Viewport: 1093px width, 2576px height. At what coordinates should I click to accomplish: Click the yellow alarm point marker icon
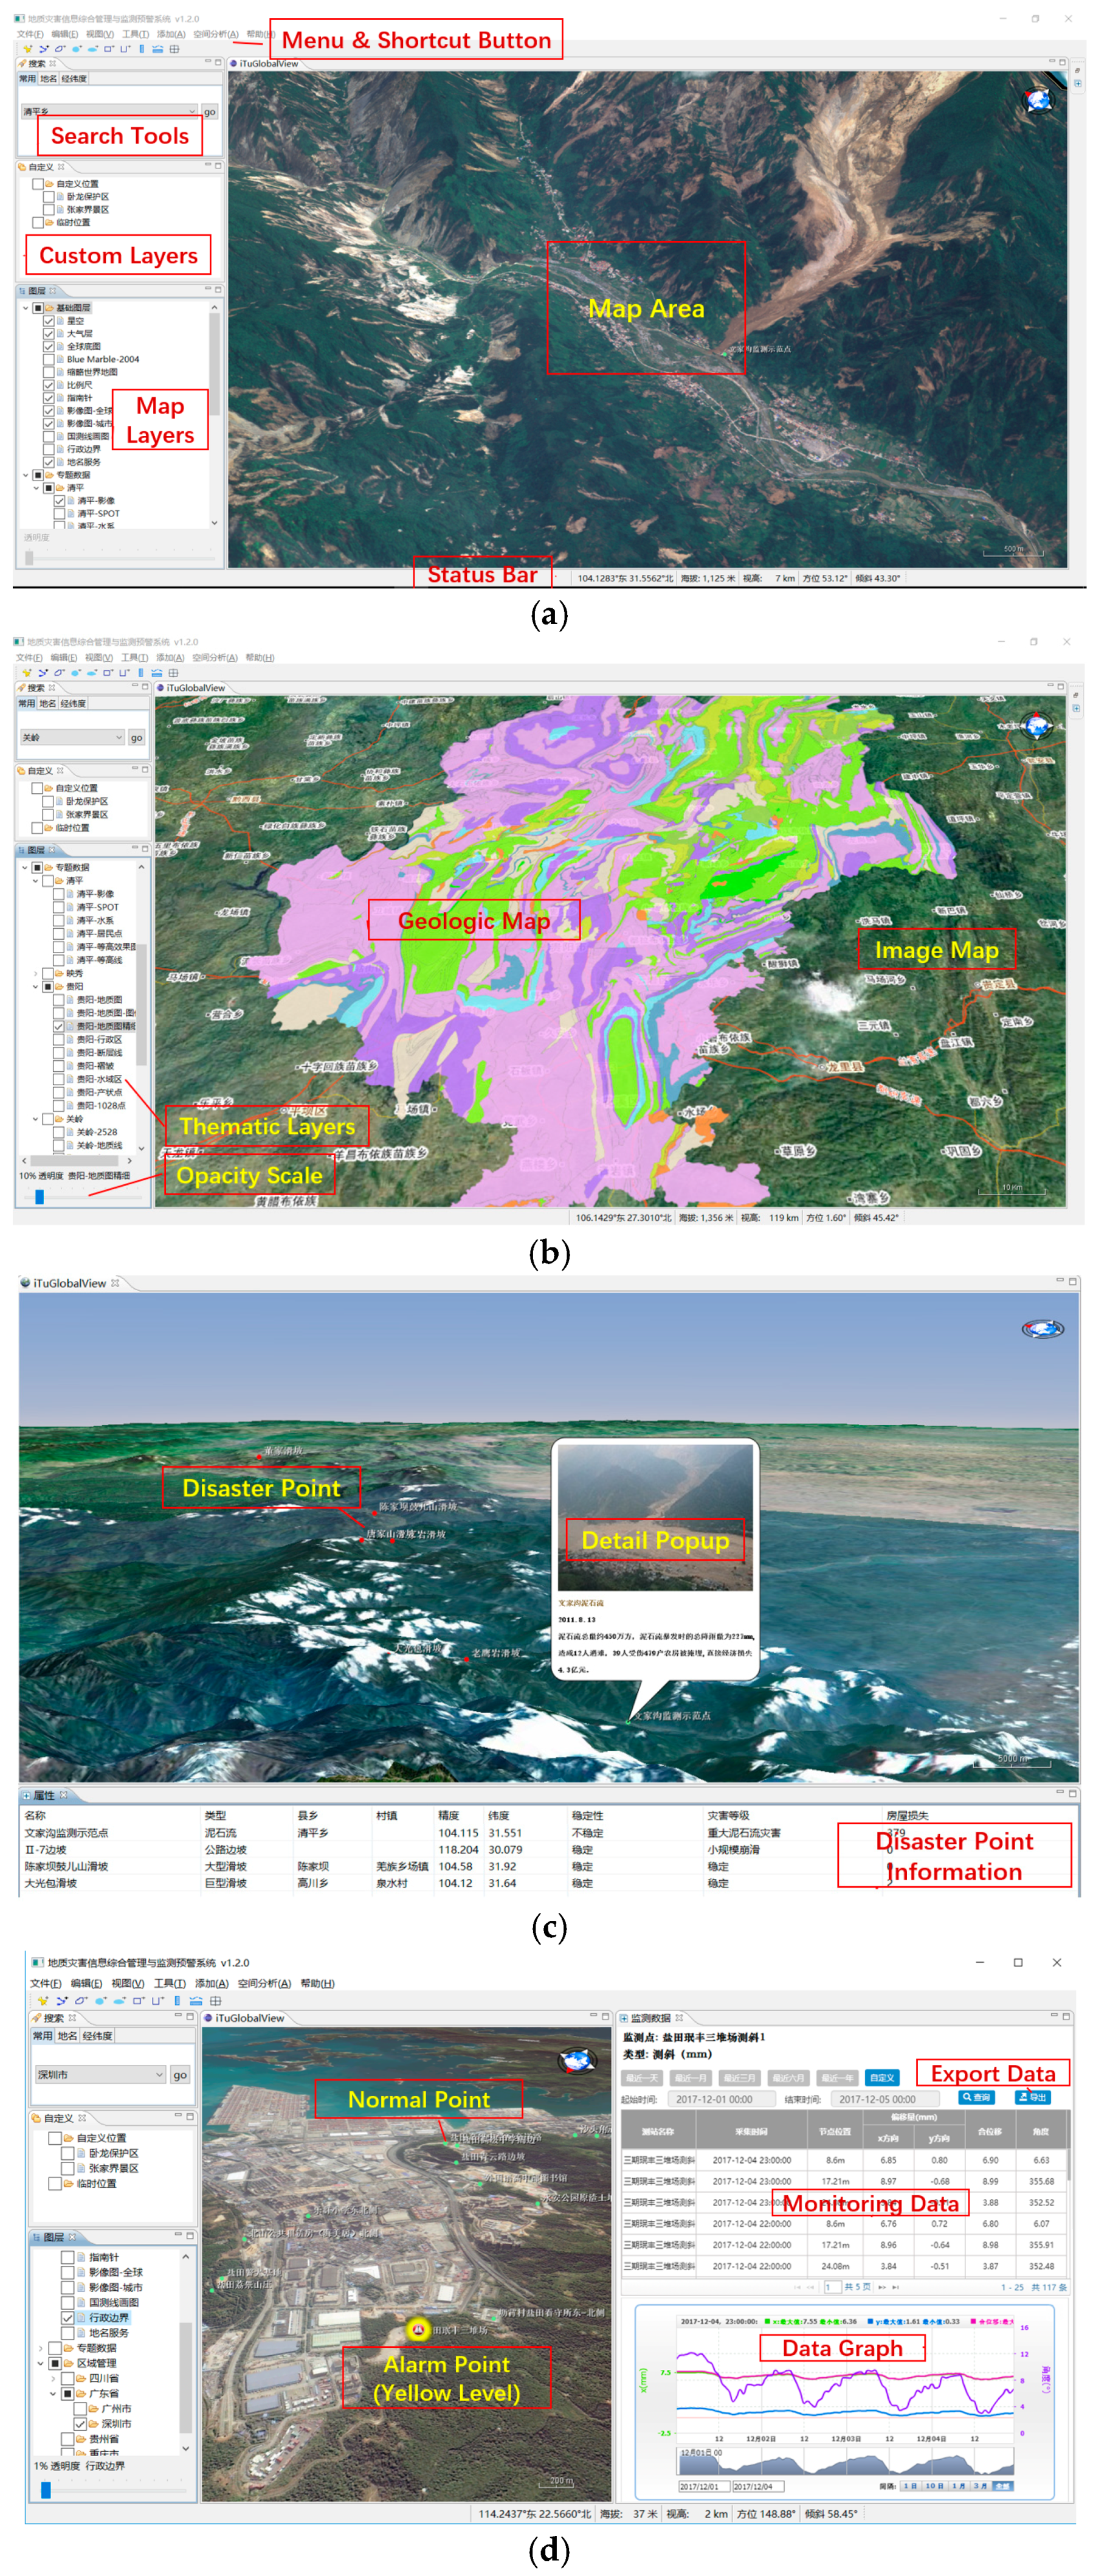[x=419, y=2329]
